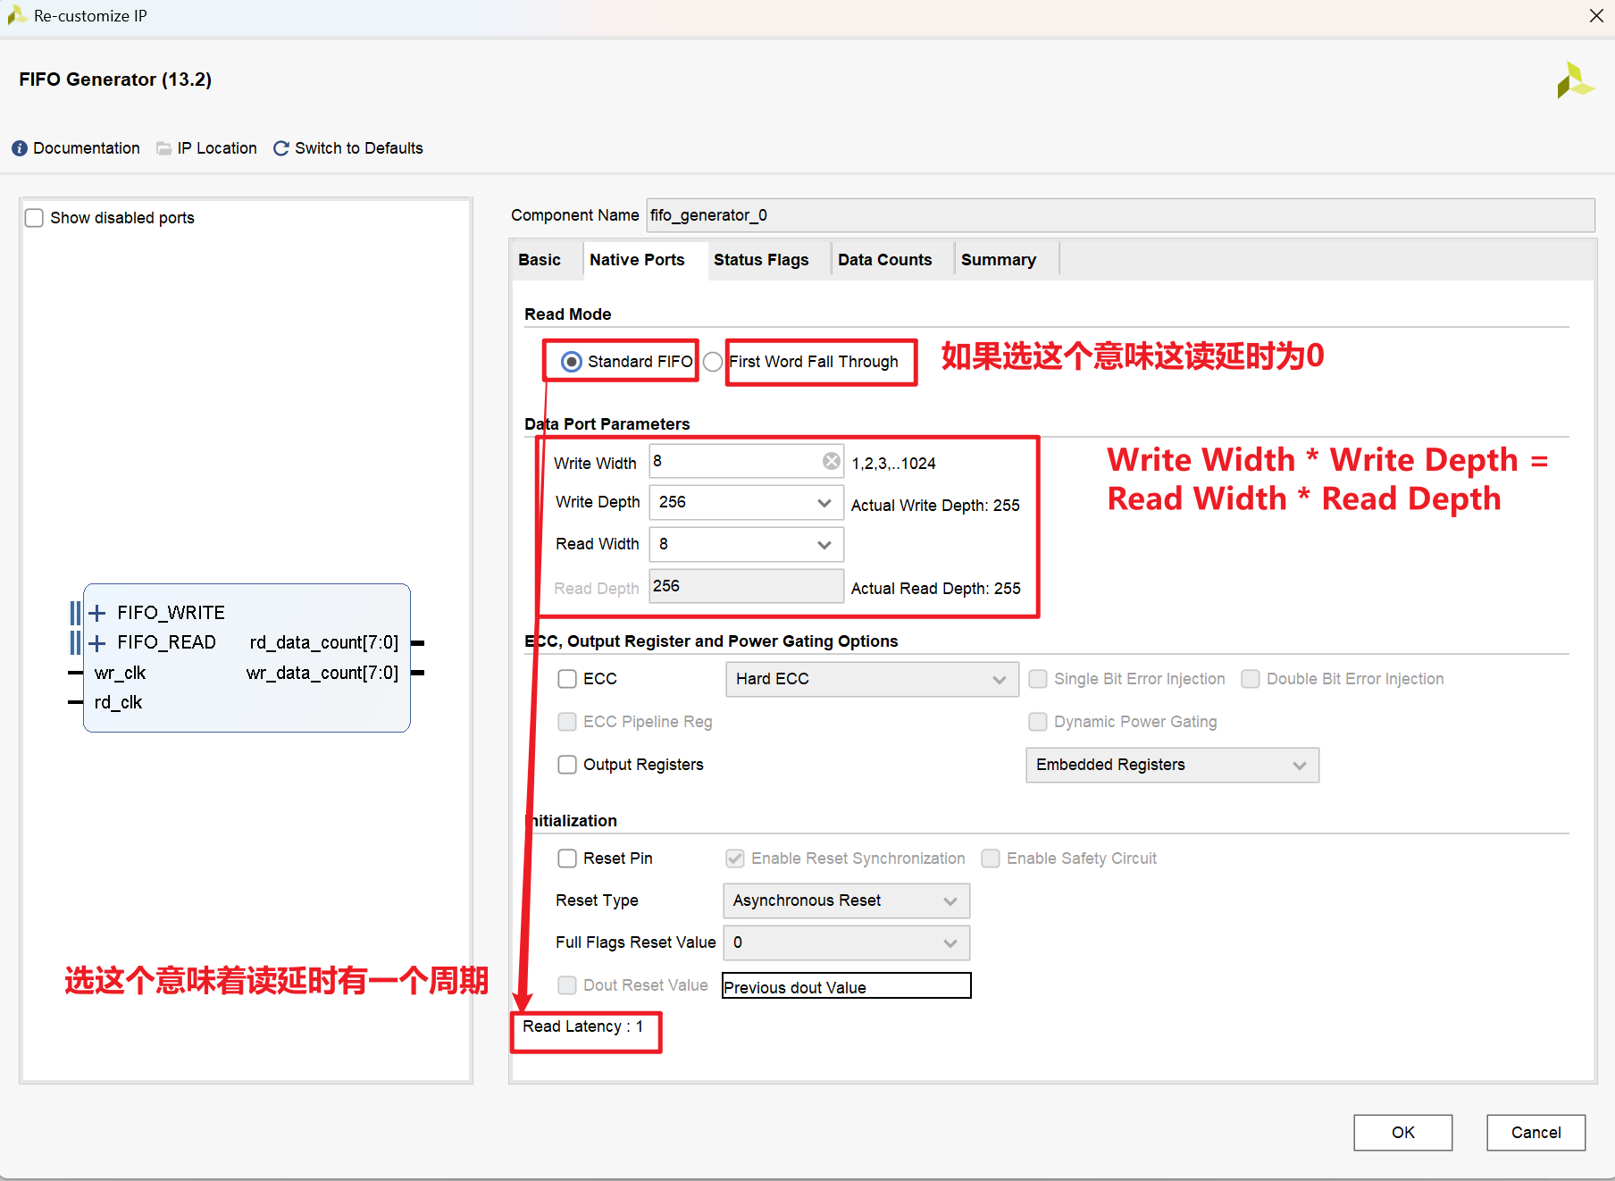Toggle Show disabled ports checkbox

point(34,218)
